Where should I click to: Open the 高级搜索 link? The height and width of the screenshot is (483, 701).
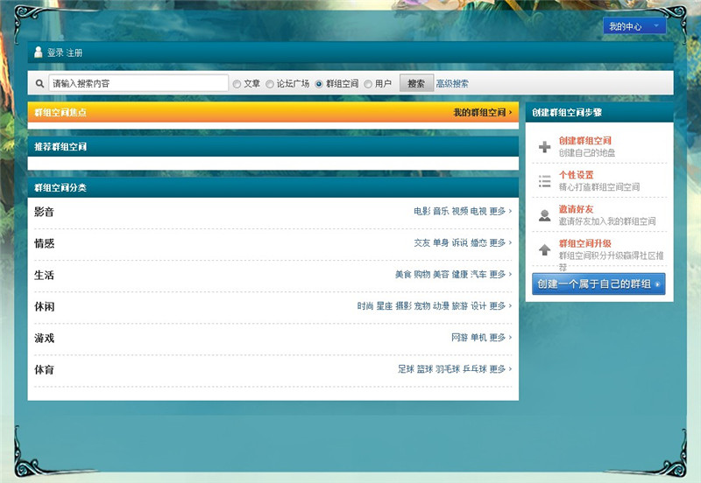(x=452, y=83)
